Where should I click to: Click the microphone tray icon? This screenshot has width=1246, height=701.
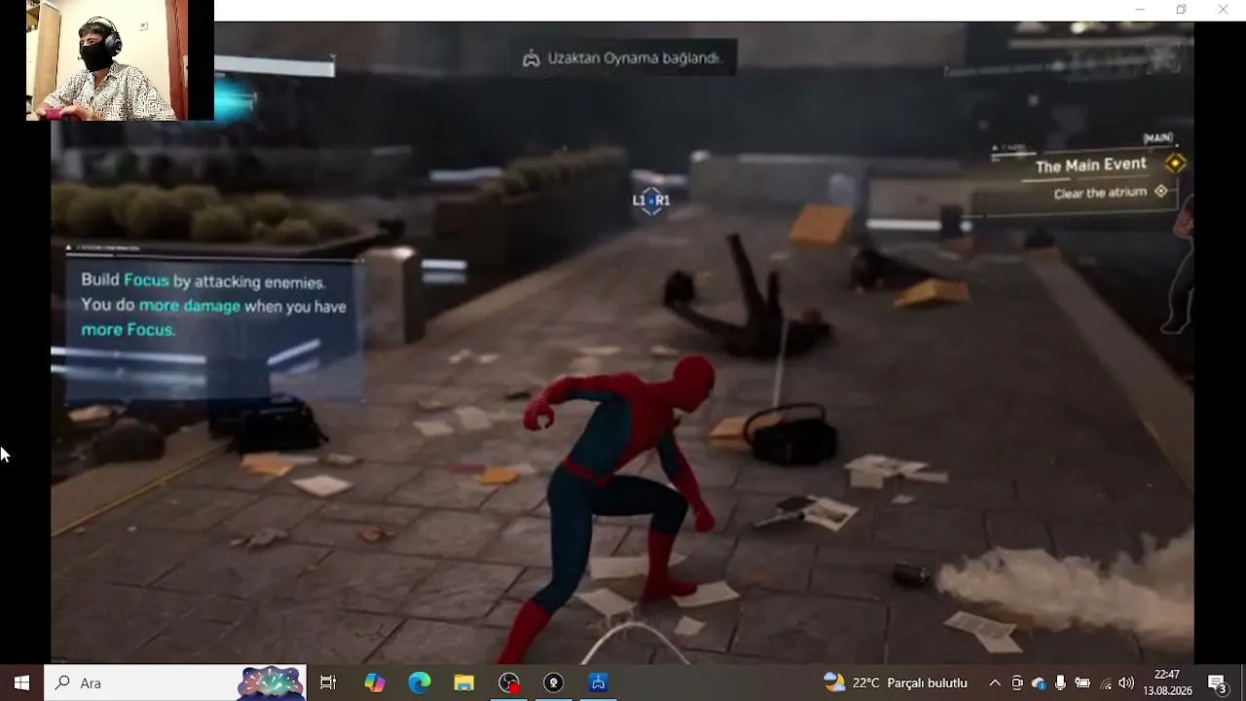coord(1060,683)
